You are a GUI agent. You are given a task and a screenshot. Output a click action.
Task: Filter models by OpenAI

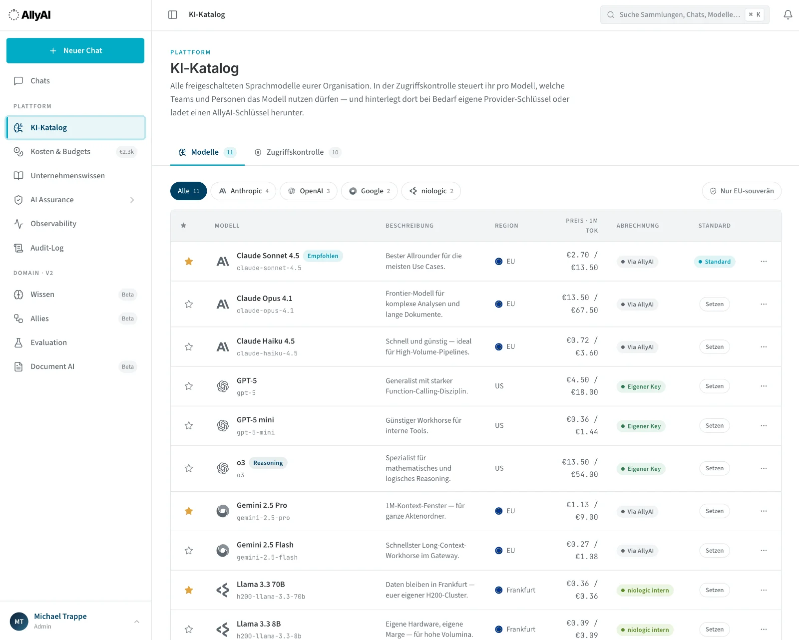pyautogui.click(x=309, y=191)
